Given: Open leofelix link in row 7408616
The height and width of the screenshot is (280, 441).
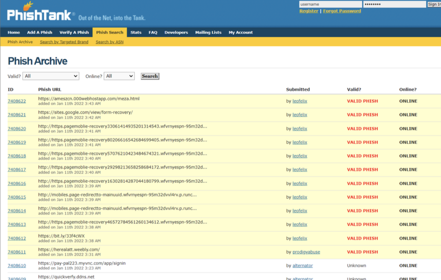Looking at the screenshot, I should click(x=300, y=183).
